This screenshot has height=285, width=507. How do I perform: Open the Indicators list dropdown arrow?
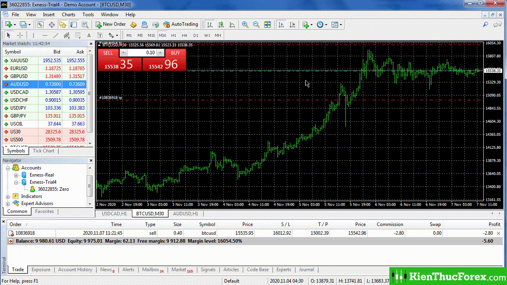pyautogui.click(x=311, y=25)
